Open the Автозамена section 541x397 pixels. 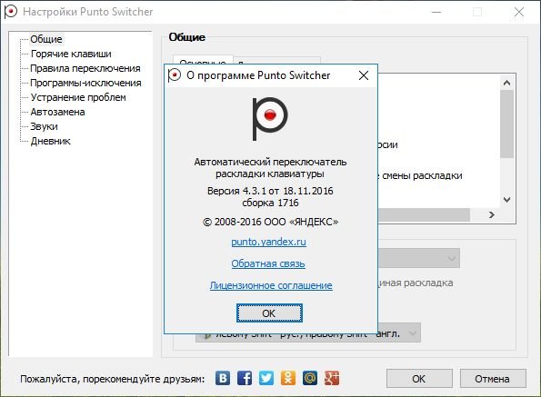pyautogui.click(x=57, y=112)
